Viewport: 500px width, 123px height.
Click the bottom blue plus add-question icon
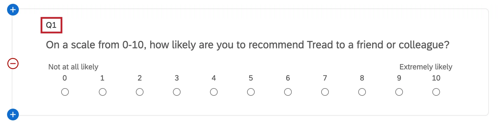13,115
